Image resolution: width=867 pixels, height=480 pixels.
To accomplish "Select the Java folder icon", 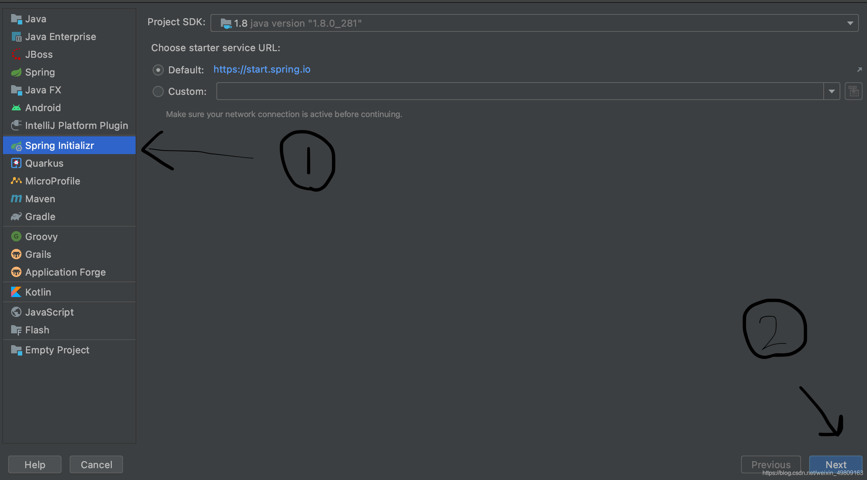I will coord(16,19).
